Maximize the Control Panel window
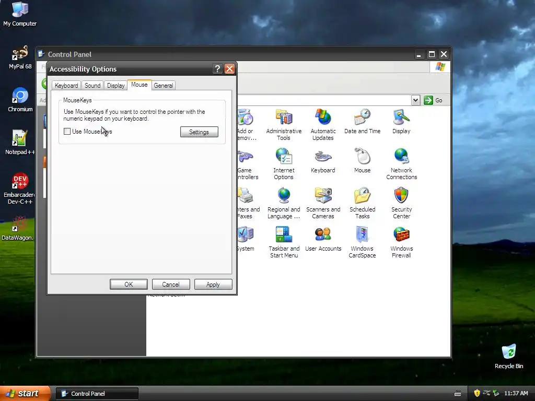 [432, 54]
